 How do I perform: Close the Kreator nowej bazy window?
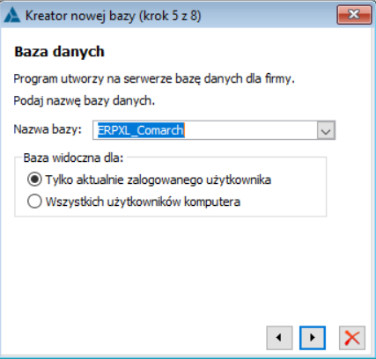tap(354, 14)
